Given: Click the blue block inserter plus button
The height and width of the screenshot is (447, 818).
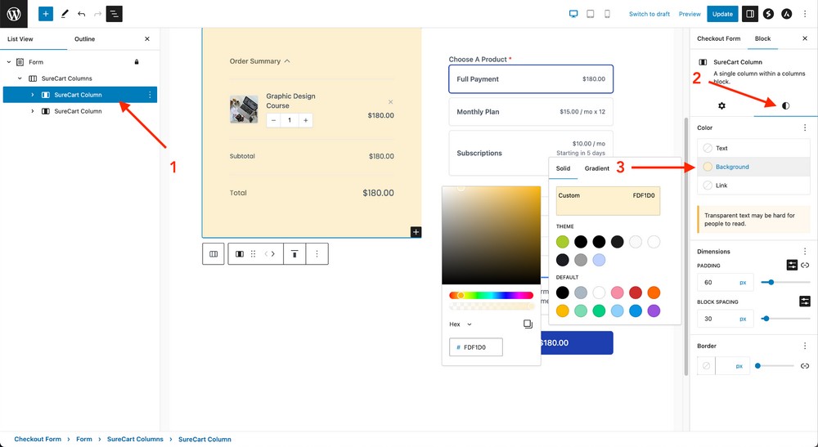Looking at the screenshot, I should click(46, 14).
